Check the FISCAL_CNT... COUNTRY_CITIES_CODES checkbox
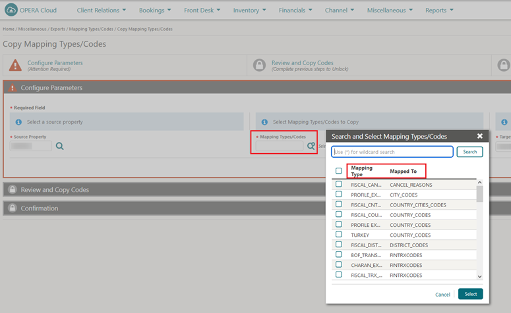The width and height of the screenshot is (511, 313). (x=339, y=204)
